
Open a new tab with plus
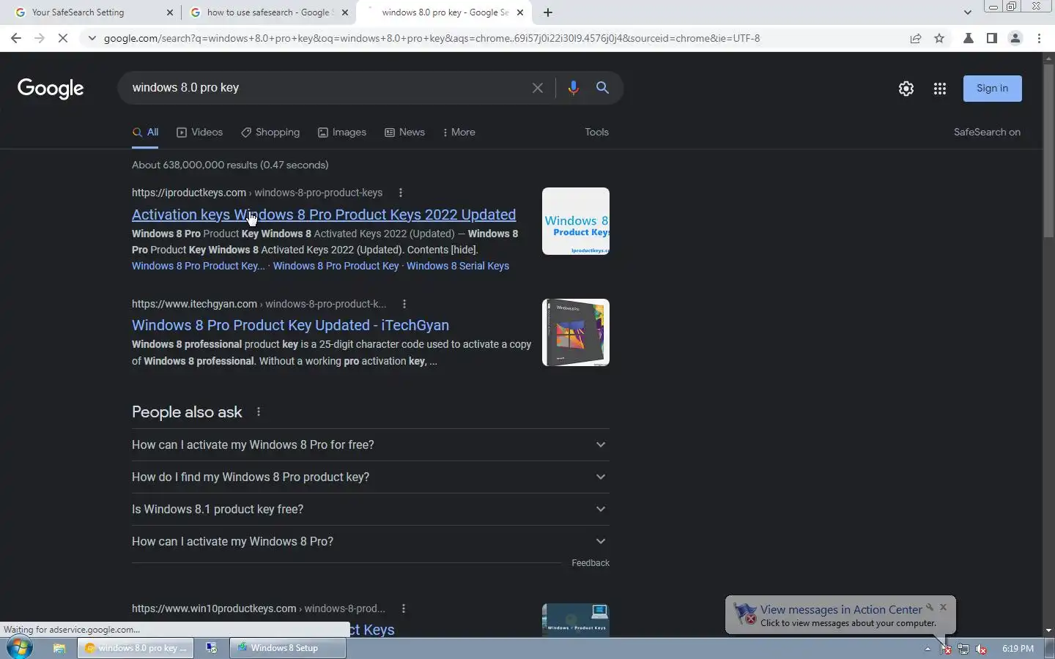pos(548,12)
